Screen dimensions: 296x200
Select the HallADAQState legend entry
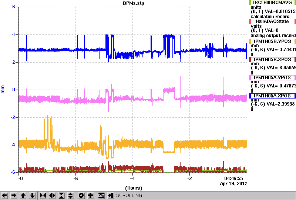click(272, 21)
